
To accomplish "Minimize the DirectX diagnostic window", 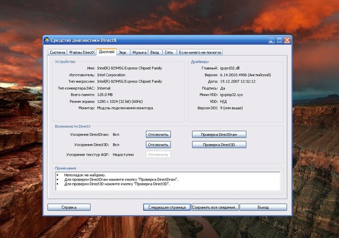I will pyautogui.click(x=272, y=41).
